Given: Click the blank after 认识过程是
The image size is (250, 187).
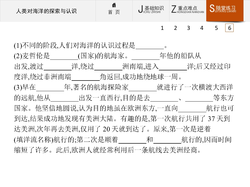Looking at the screenshot, I should (x=149, y=46).
